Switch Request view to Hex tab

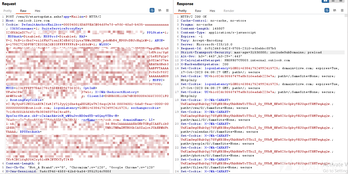[x=38, y=11]
